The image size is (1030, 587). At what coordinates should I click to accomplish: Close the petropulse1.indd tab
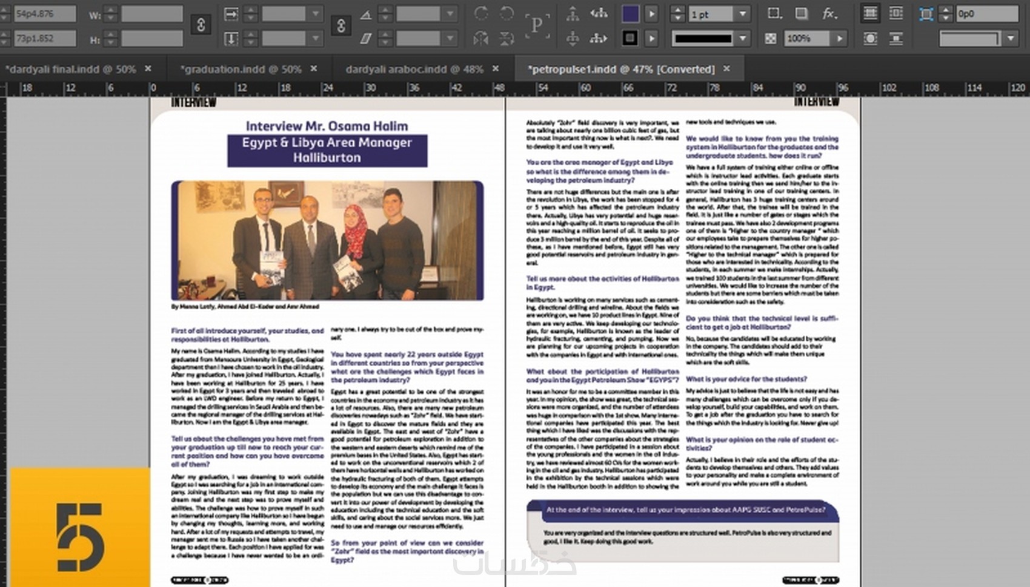coord(726,68)
